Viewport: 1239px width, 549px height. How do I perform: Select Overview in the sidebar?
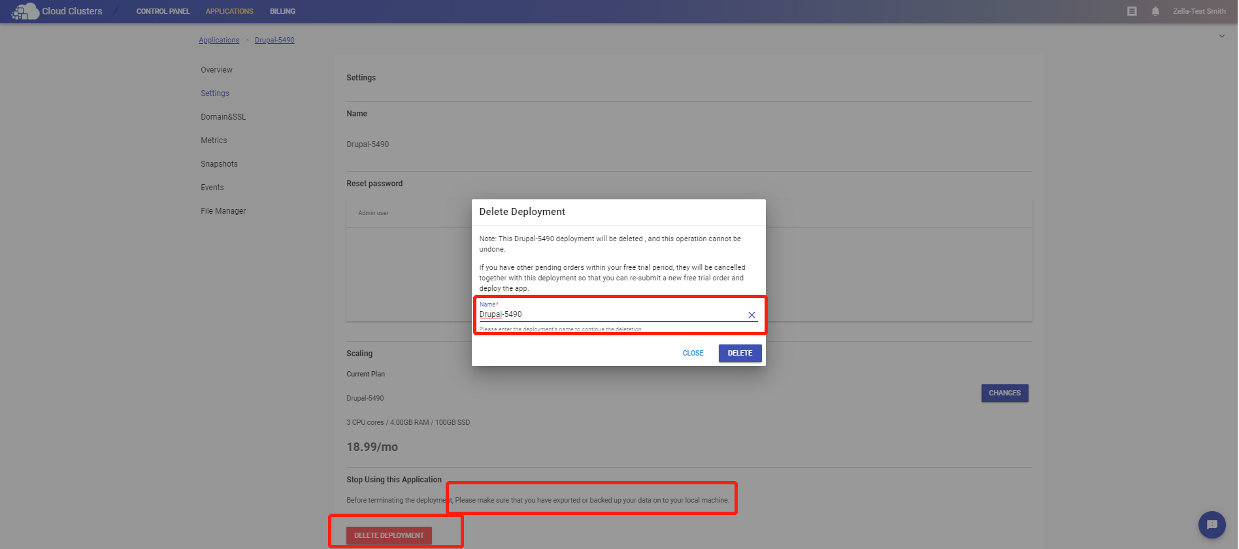tap(216, 70)
